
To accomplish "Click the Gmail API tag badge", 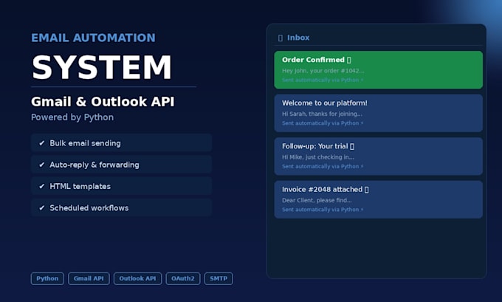I will click(x=89, y=278).
